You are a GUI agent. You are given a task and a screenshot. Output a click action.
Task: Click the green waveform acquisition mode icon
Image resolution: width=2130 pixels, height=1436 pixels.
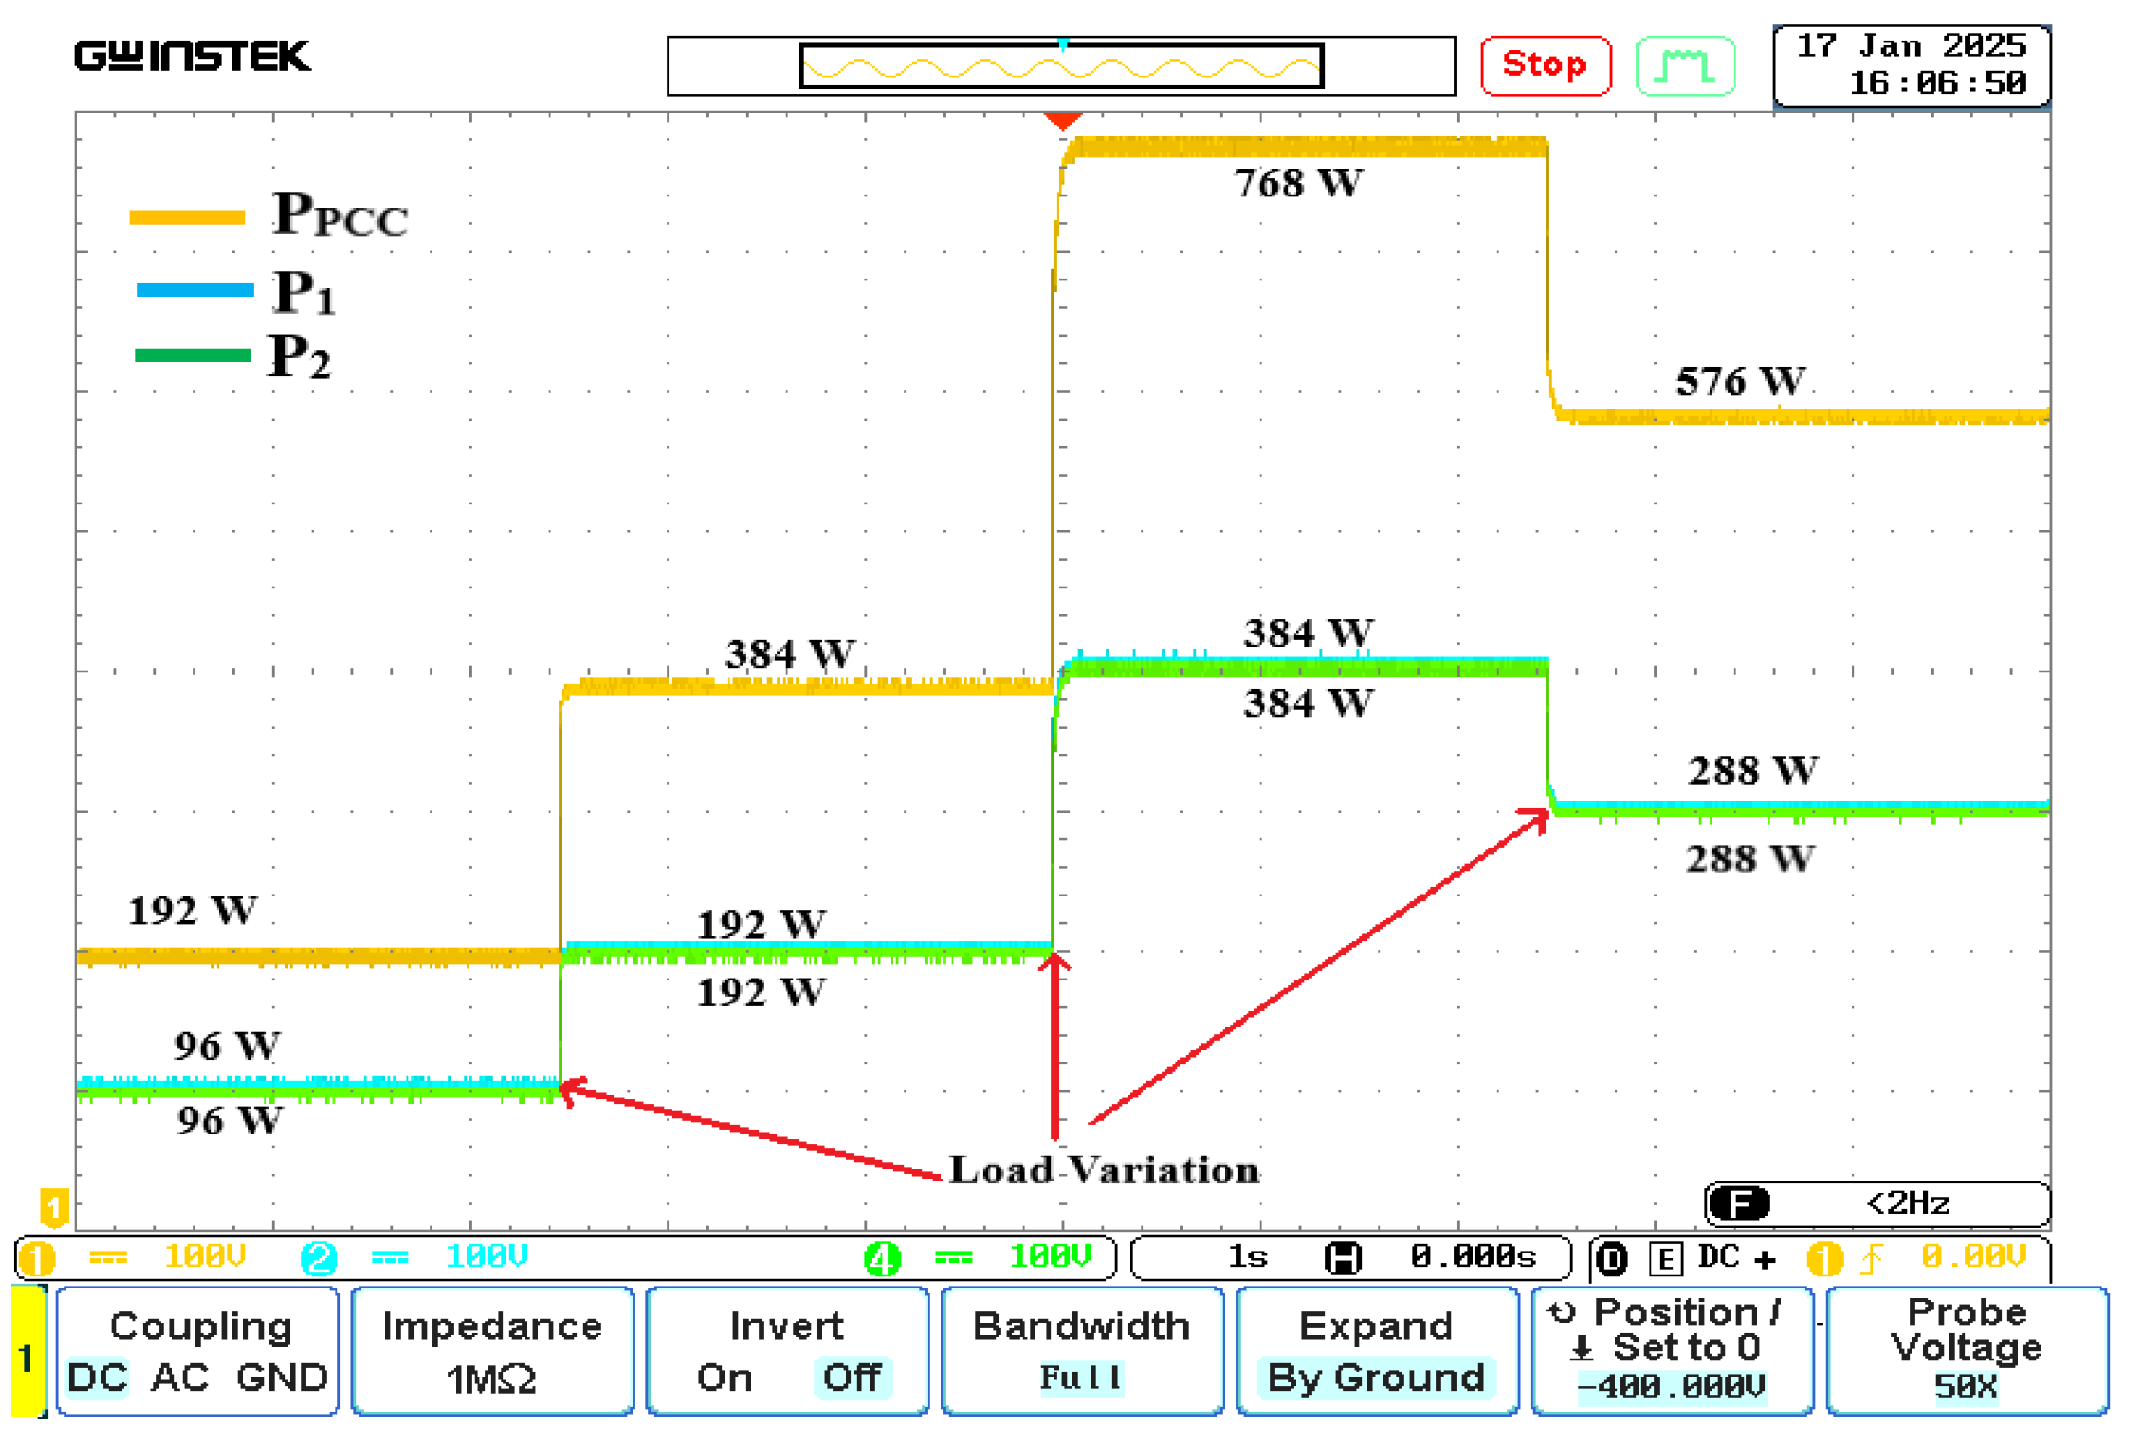1685,65
